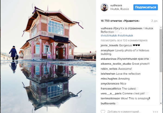
Task: Click the Подписаться follow button
Action: pyautogui.click(x=146, y=7)
